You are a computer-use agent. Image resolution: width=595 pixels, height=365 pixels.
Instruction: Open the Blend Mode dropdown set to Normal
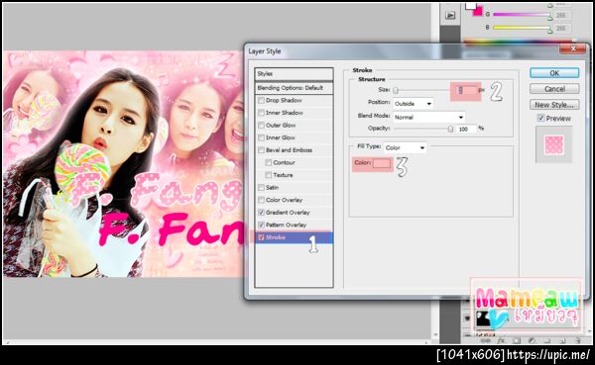coord(428,117)
